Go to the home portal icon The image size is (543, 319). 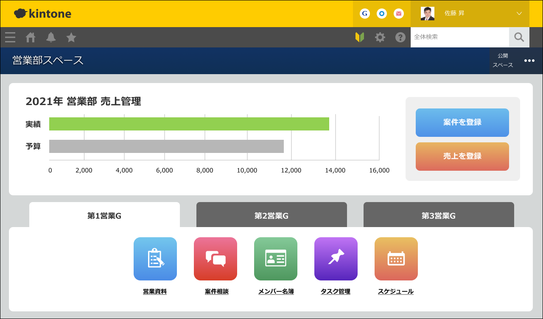[31, 37]
